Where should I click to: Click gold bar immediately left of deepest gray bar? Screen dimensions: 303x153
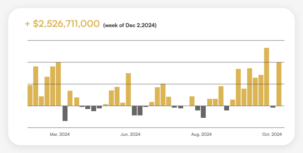tap(58, 84)
